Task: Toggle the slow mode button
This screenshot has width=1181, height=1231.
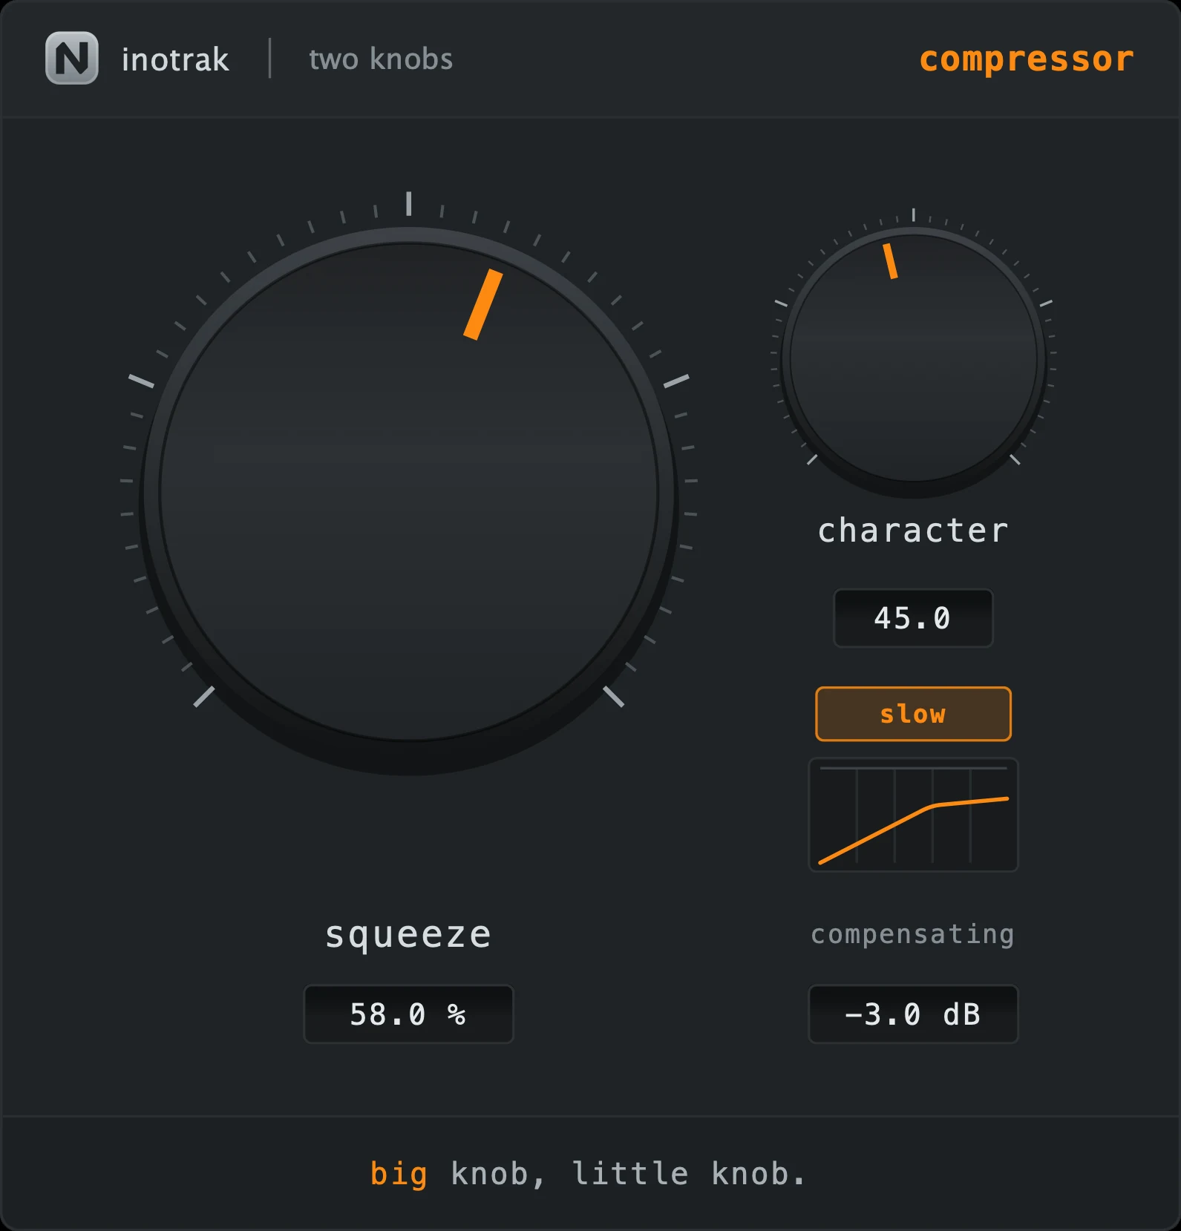Action: (913, 714)
